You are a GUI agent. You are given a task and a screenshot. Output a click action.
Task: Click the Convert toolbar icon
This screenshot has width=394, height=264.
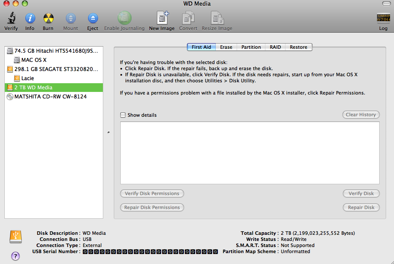188,18
